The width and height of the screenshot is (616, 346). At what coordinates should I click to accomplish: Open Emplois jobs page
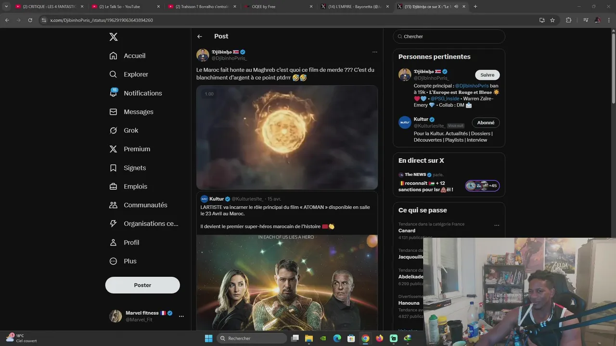128,186
